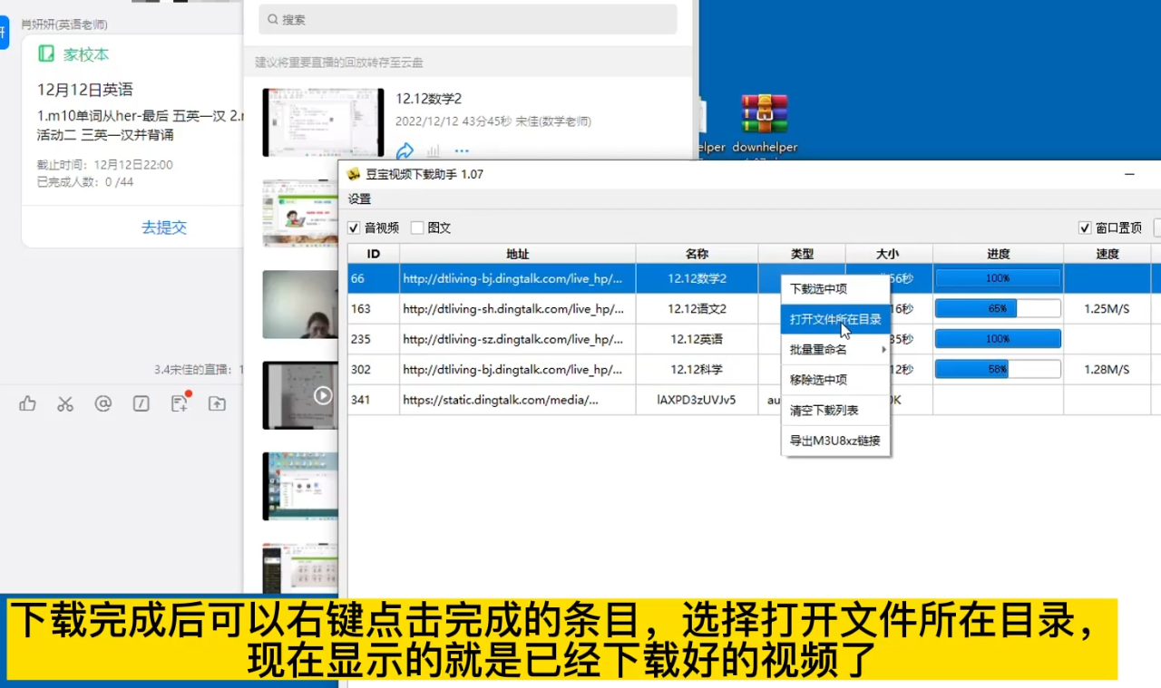Share the 12.12数学2 replay via arrow icon

[x=405, y=150]
